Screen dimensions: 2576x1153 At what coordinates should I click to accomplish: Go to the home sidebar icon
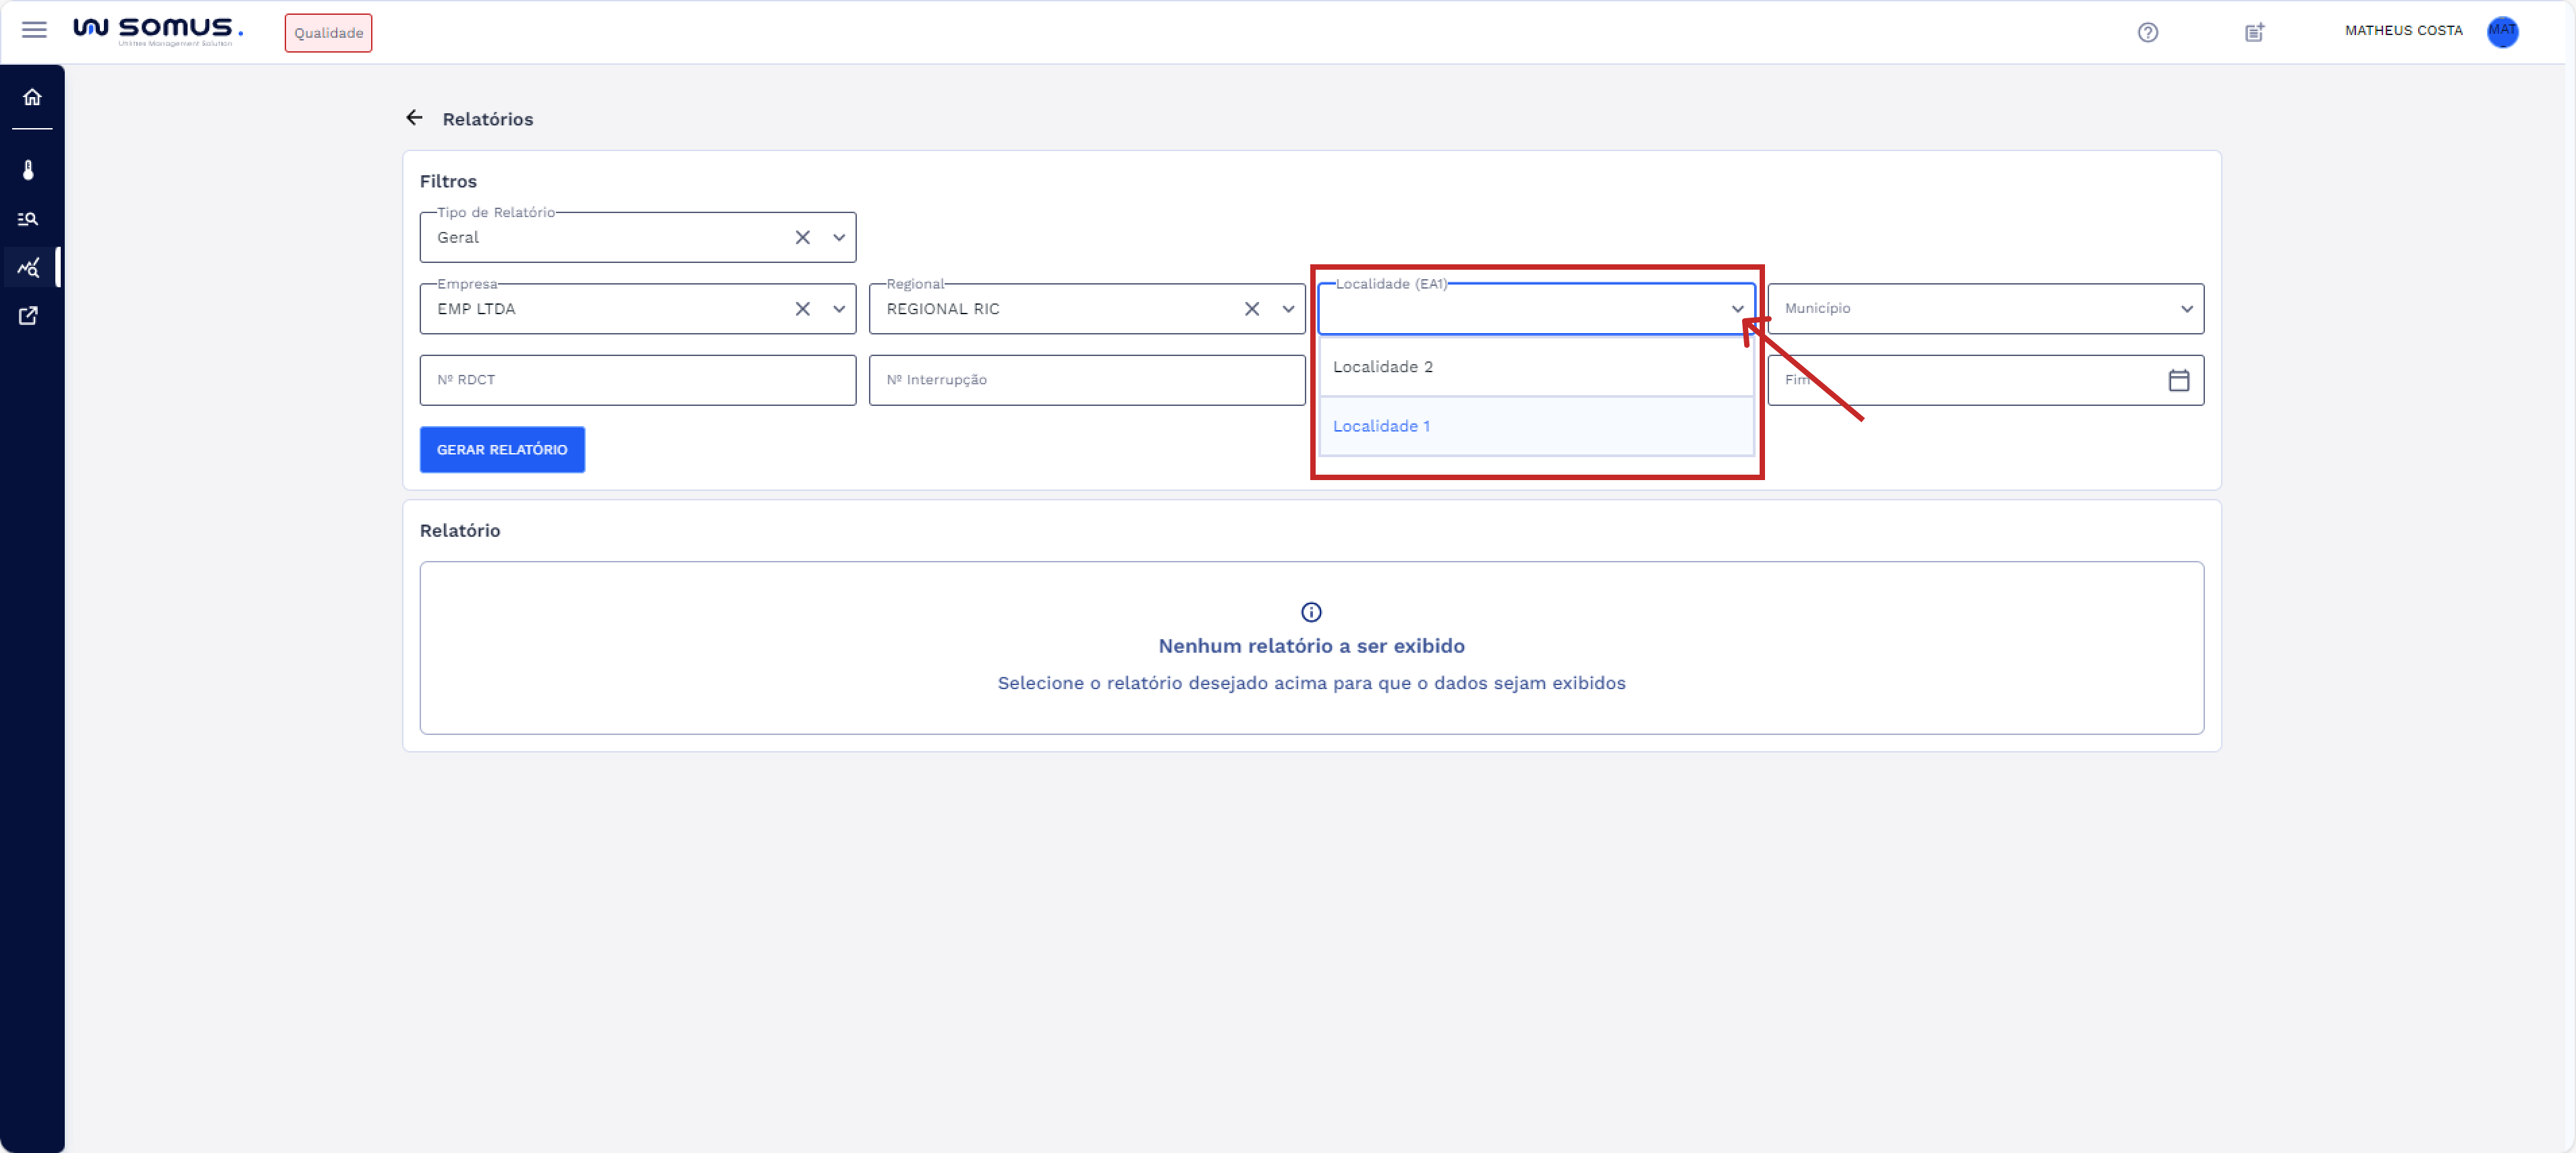(32, 97)
